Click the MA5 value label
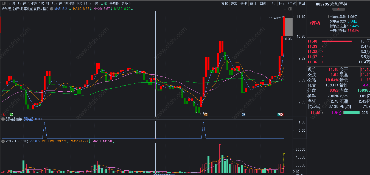This screenshot has width=370, height=175. [x=63, y=9]
